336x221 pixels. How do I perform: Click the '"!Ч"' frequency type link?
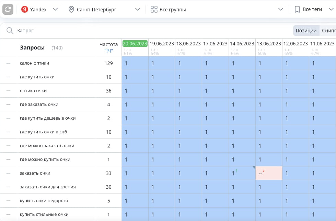point(109,51)
